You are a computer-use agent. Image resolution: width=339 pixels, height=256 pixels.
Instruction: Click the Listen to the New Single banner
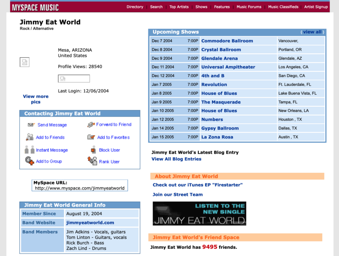click(199, 213)
